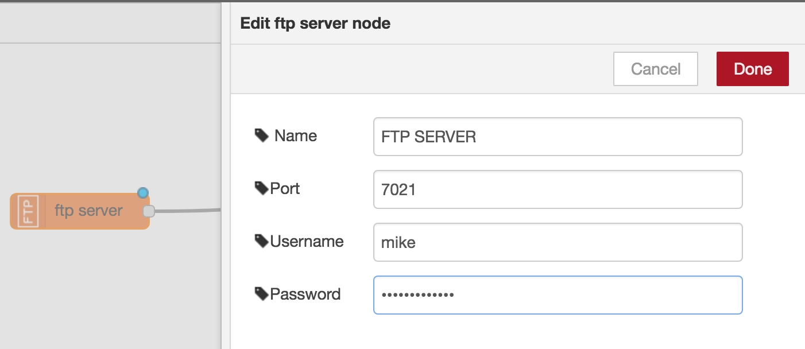
Task: Click the wire leaving the ftp server node
Action: click(x=188, y=210)
